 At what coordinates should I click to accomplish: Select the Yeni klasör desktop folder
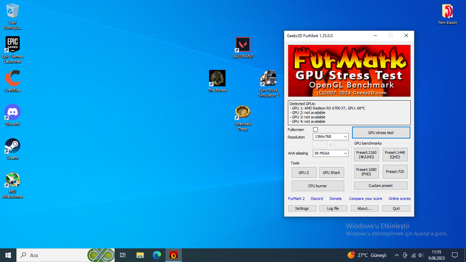click(448, 14)
